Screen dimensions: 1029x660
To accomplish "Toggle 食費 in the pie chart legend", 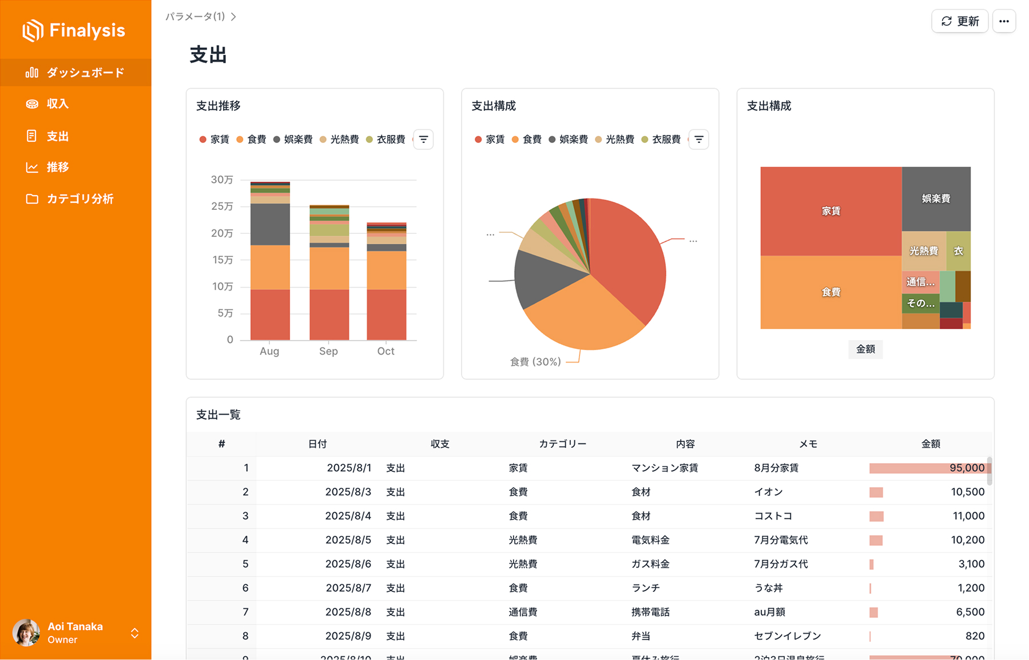I will pyautogui.click(x=530, y=139).
